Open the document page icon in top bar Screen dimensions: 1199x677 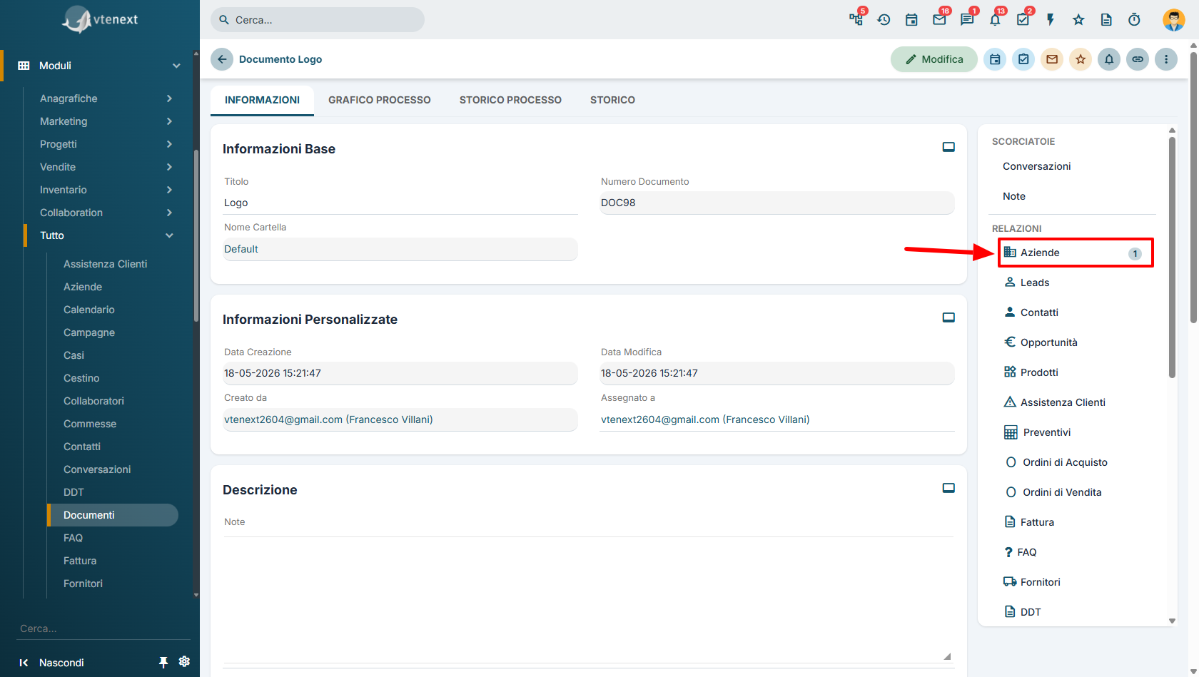pyautogui.click(x=1106, y=20)
